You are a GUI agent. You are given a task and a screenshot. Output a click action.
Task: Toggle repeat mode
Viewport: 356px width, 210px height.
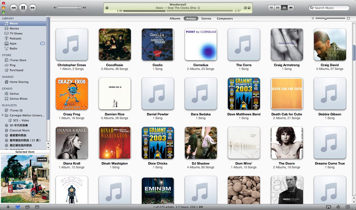(x=27, y=207)
